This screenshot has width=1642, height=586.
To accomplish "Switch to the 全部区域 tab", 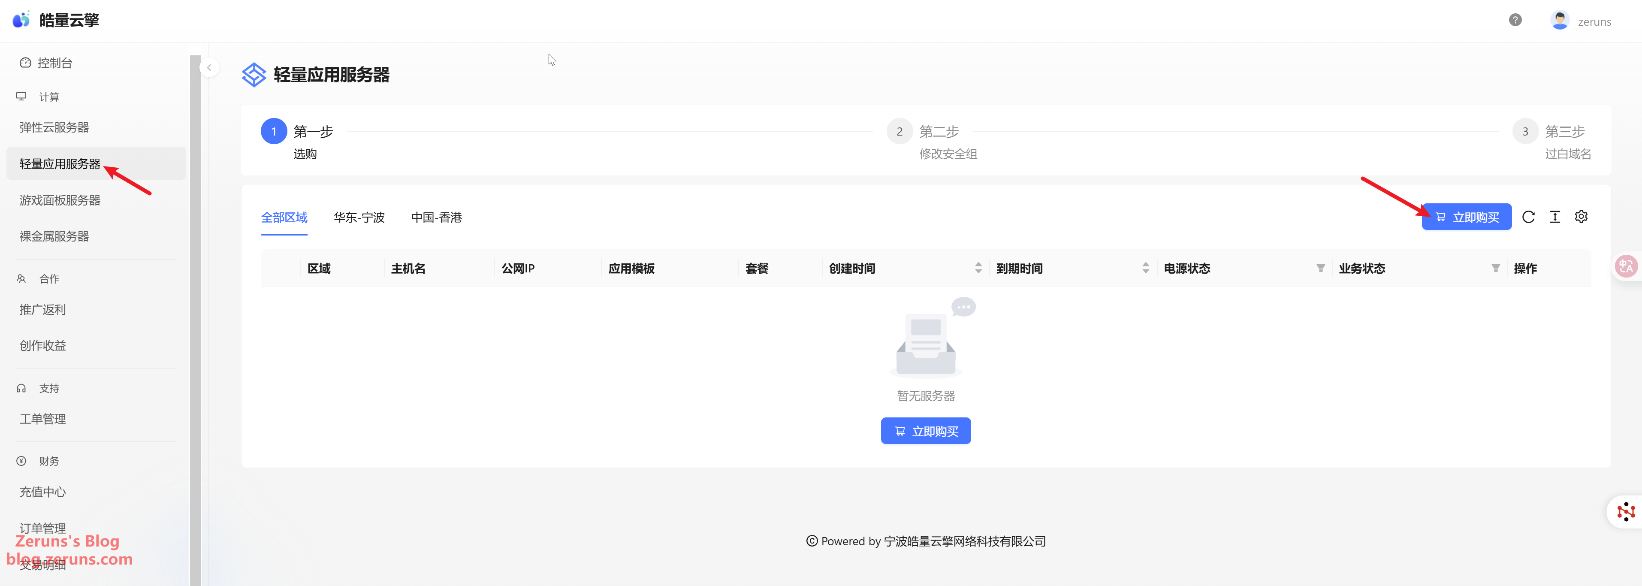I will point(284,217).
